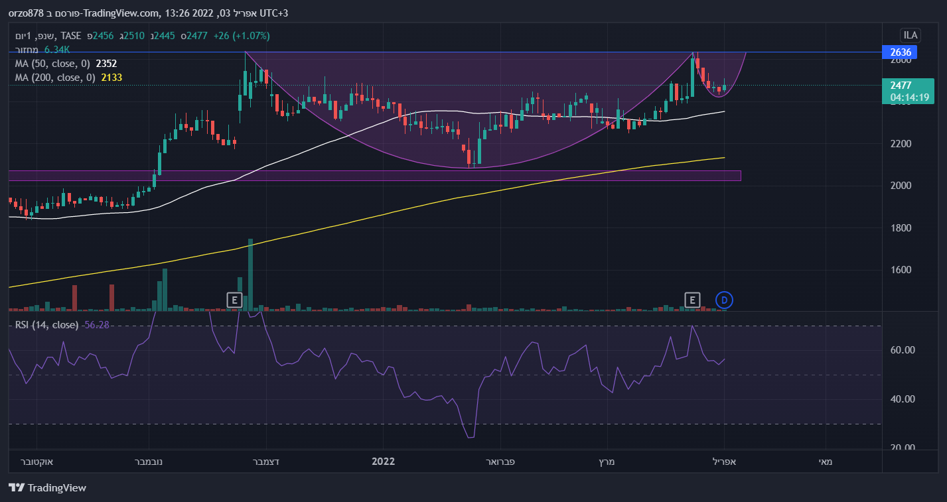Click the פברואר label on time axis
This screenshot has width=947, height=502.
pyautogui.click(x=499, y=462)
